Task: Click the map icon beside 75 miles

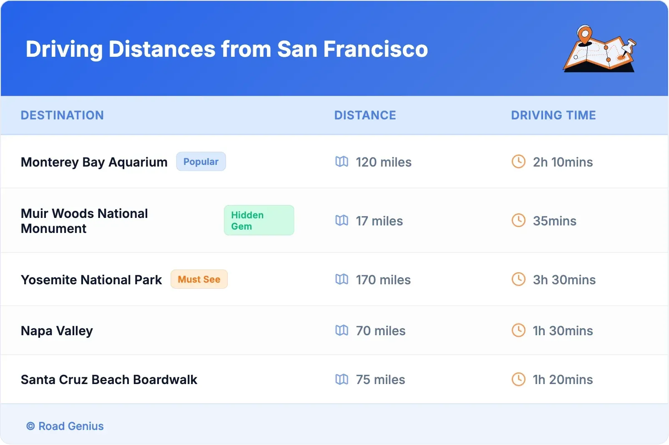Action: pos(342,379)
